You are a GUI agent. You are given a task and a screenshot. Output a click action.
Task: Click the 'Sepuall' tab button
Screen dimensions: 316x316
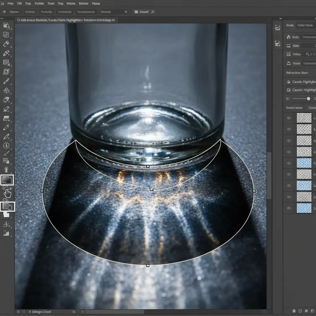(144, 12)
